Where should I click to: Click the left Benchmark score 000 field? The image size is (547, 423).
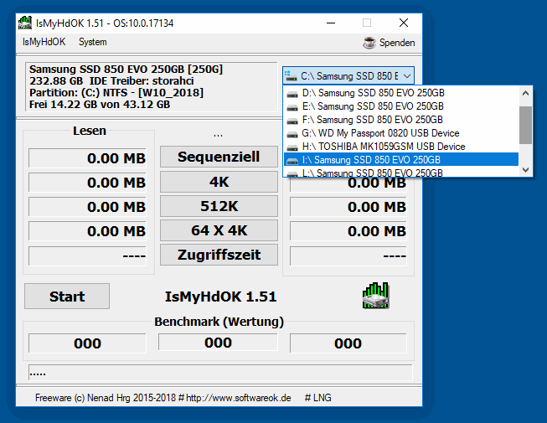87,343
